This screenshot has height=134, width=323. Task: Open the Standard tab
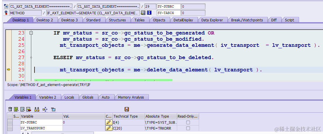(93, 20)
